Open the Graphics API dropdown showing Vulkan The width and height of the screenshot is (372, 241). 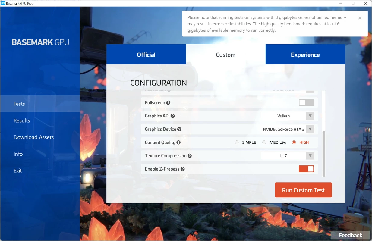pyautogui.click(x=288, y=116)
